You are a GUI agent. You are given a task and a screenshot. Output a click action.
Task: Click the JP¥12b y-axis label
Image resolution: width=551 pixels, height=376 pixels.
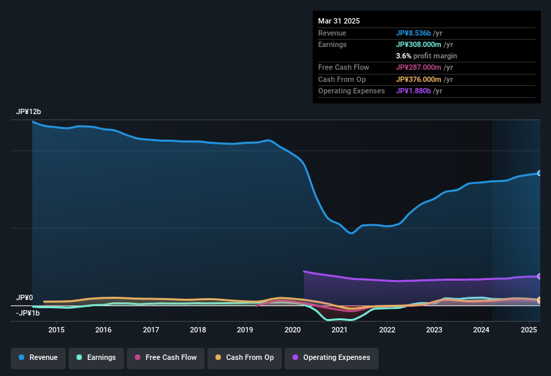pyautogui.click(x=28, y=111)
